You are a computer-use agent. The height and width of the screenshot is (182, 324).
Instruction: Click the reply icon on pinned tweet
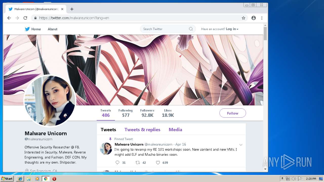(117, 163)
